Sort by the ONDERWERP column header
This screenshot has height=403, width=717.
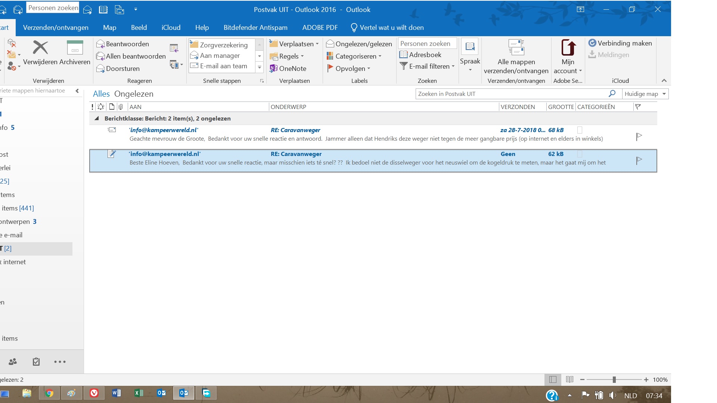pyautogui.click(x=384, y=107)
